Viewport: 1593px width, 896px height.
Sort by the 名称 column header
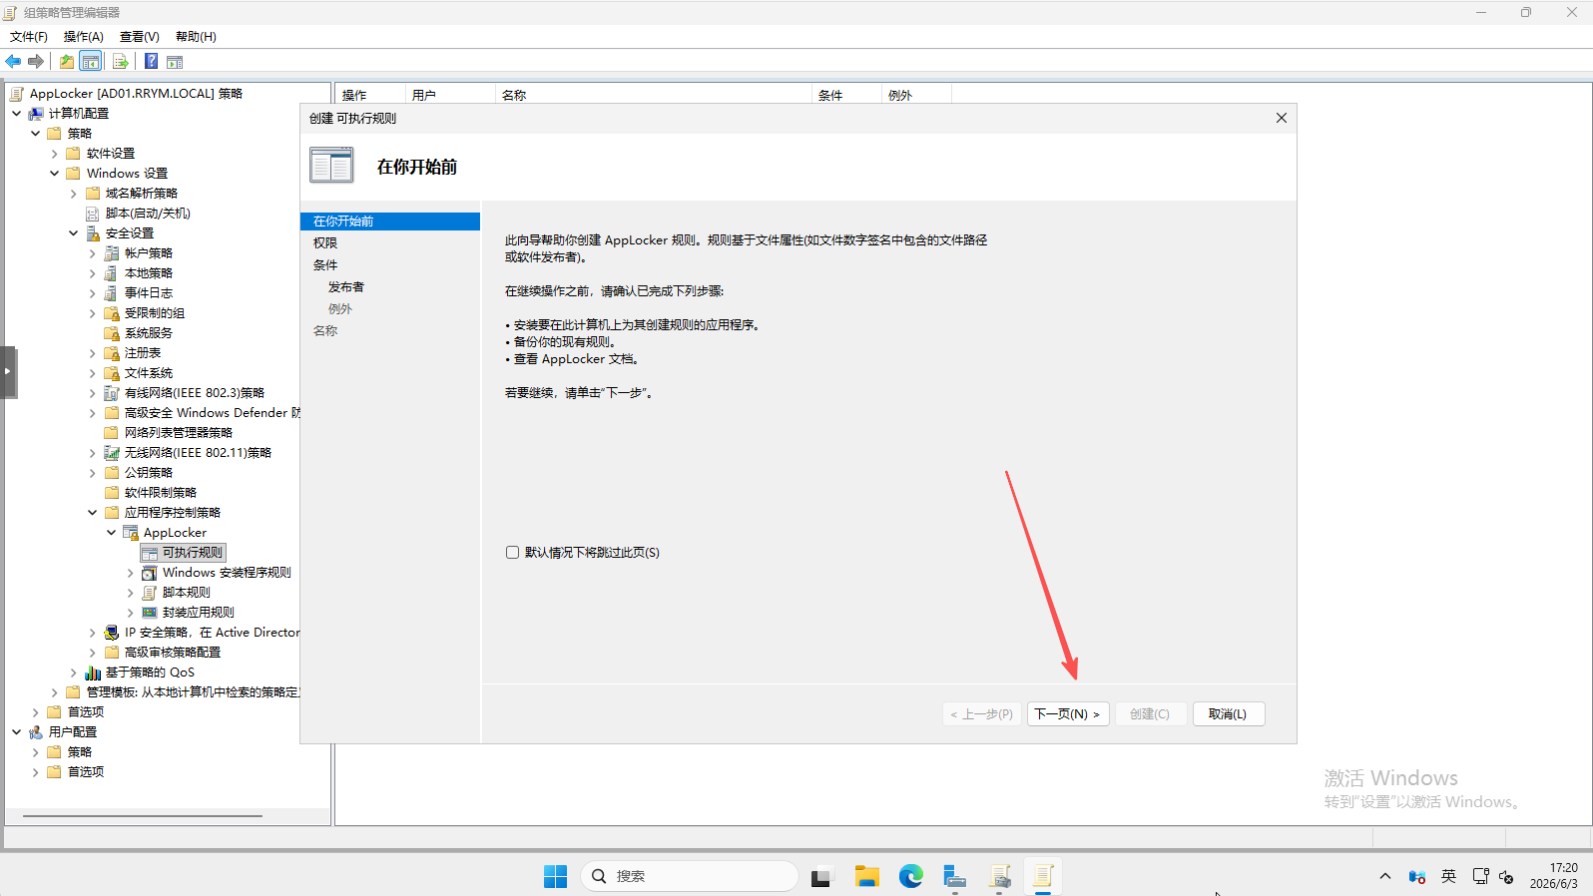pyautogui.click(x=654, y=96)
